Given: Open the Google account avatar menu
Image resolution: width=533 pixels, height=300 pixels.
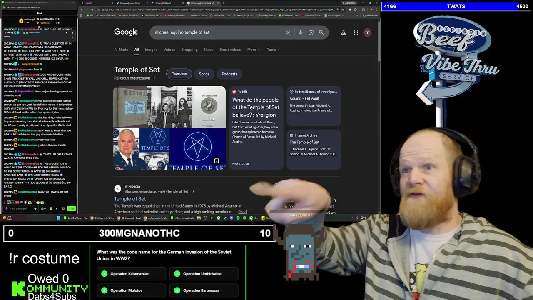Looking at the screenshot, I should coord(367,32).
